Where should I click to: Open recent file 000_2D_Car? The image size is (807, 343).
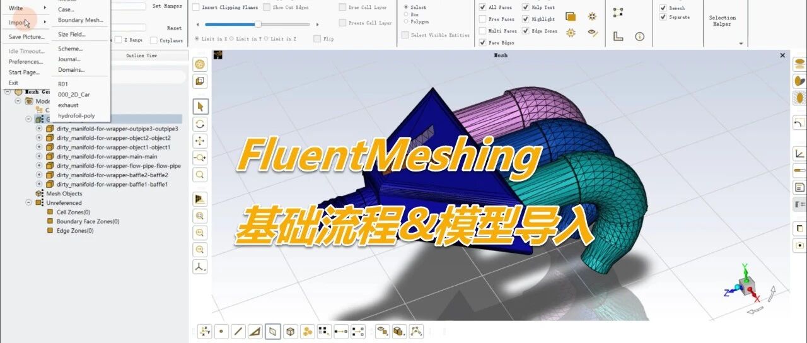click(x=74, y=95)
